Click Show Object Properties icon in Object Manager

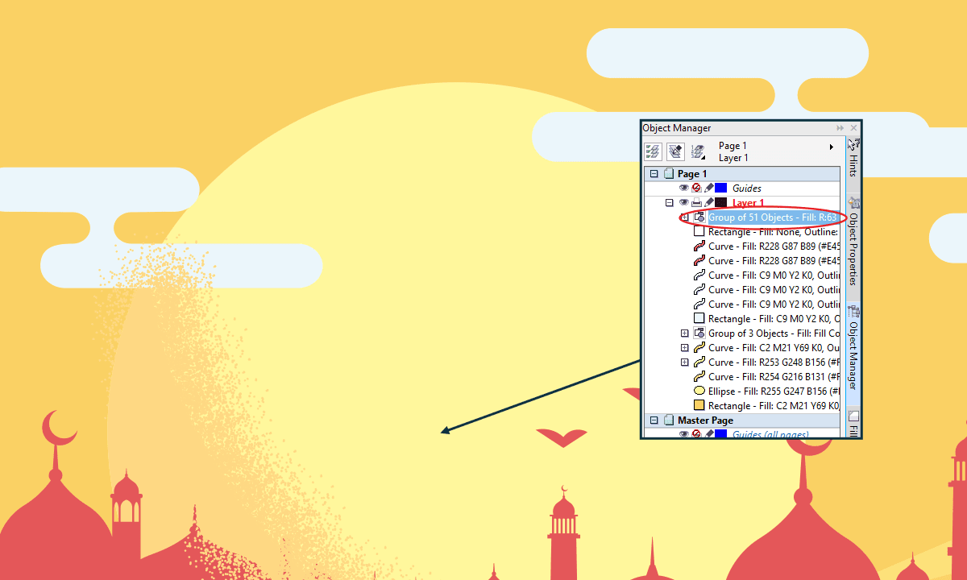point(653,151)
